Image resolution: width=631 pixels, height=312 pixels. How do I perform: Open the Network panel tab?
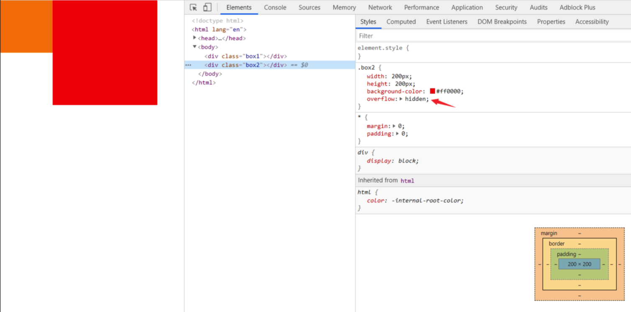click(x=380, y=8)
